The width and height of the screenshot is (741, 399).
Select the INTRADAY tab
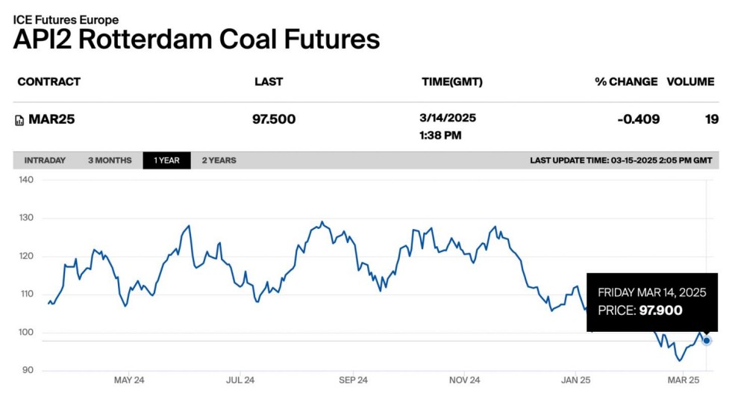pos(45,160)
